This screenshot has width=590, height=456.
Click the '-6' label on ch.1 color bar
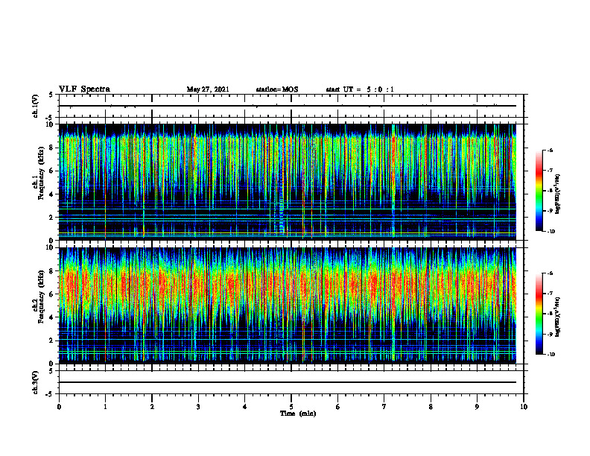[x=550, y=150]
